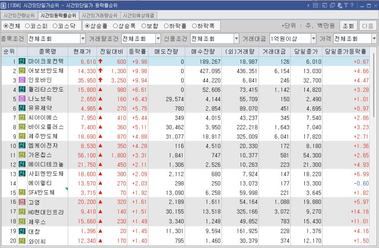The height and width of the screenshot is (248, 379).
Task: Open the 신용조건 dropdown
Action: click(x=237, y=39)
